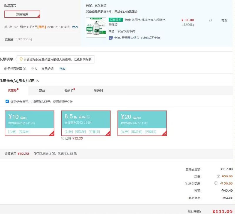
Task: Click 修改 link next to delivery time
Action: pyautogui.click(x=75, y=27)
